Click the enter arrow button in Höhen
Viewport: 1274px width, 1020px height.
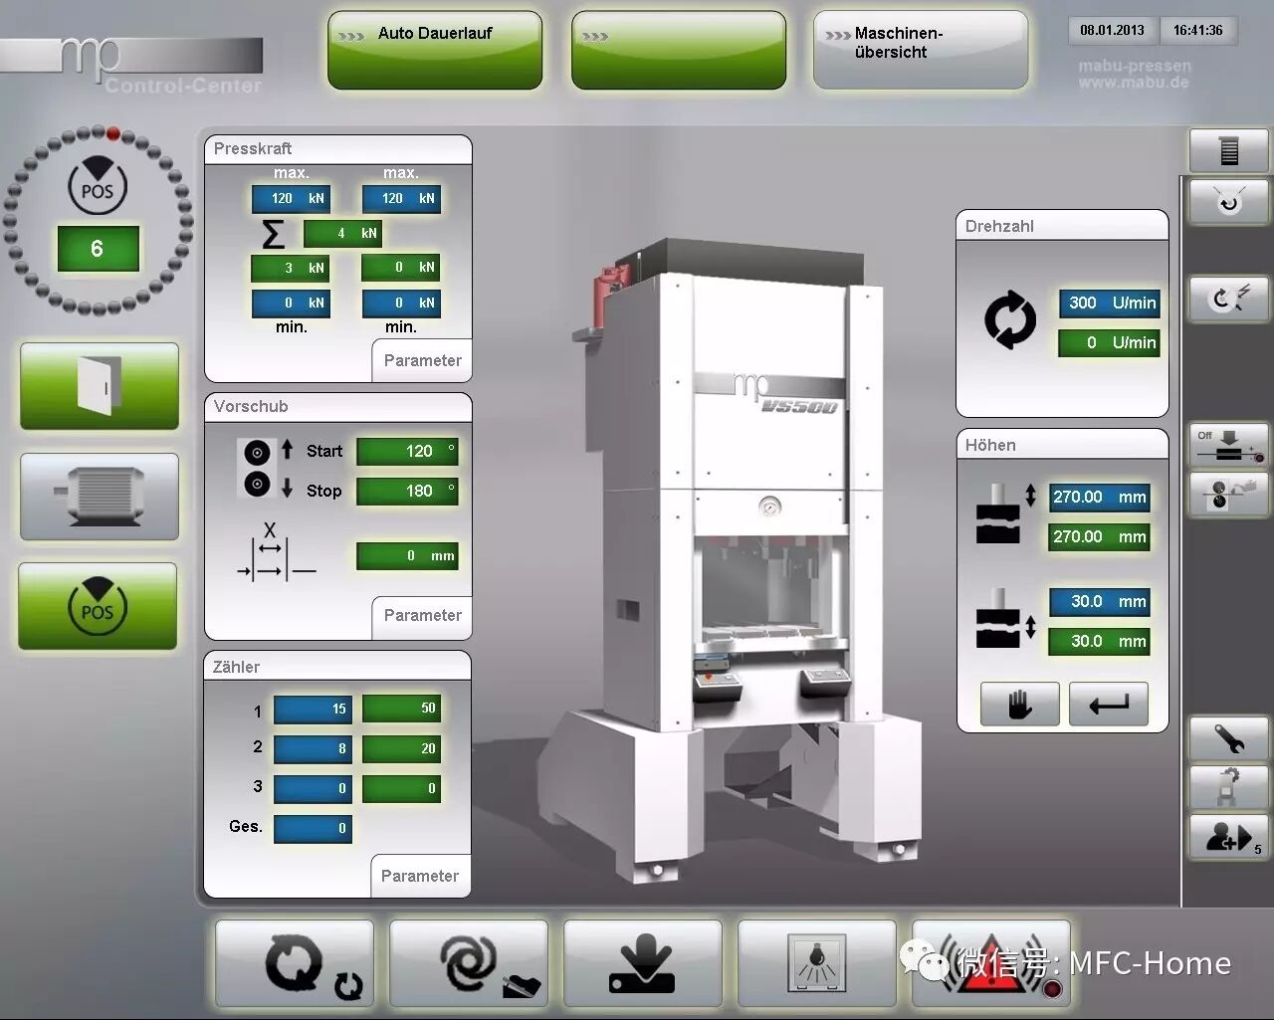click(1109, 705)
